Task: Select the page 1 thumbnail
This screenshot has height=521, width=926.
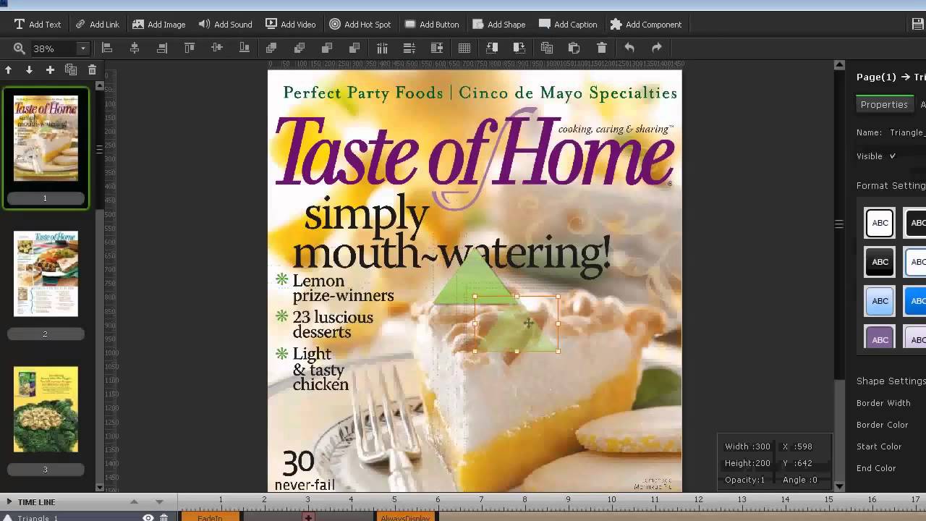Action: click(46, 138)
